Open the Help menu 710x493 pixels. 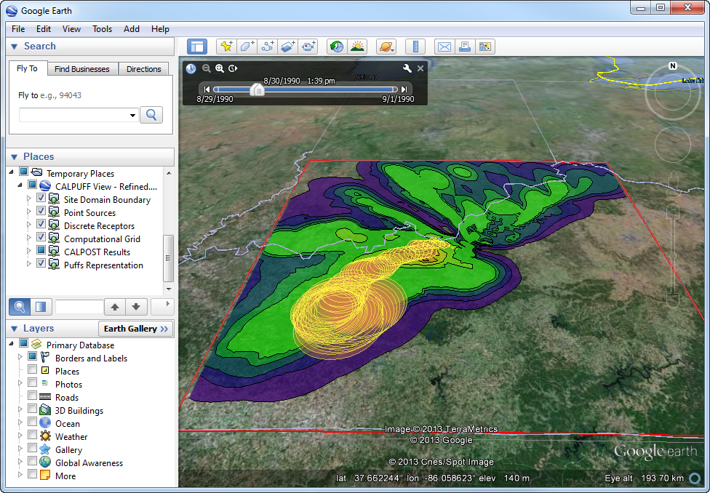click(160, 29)
